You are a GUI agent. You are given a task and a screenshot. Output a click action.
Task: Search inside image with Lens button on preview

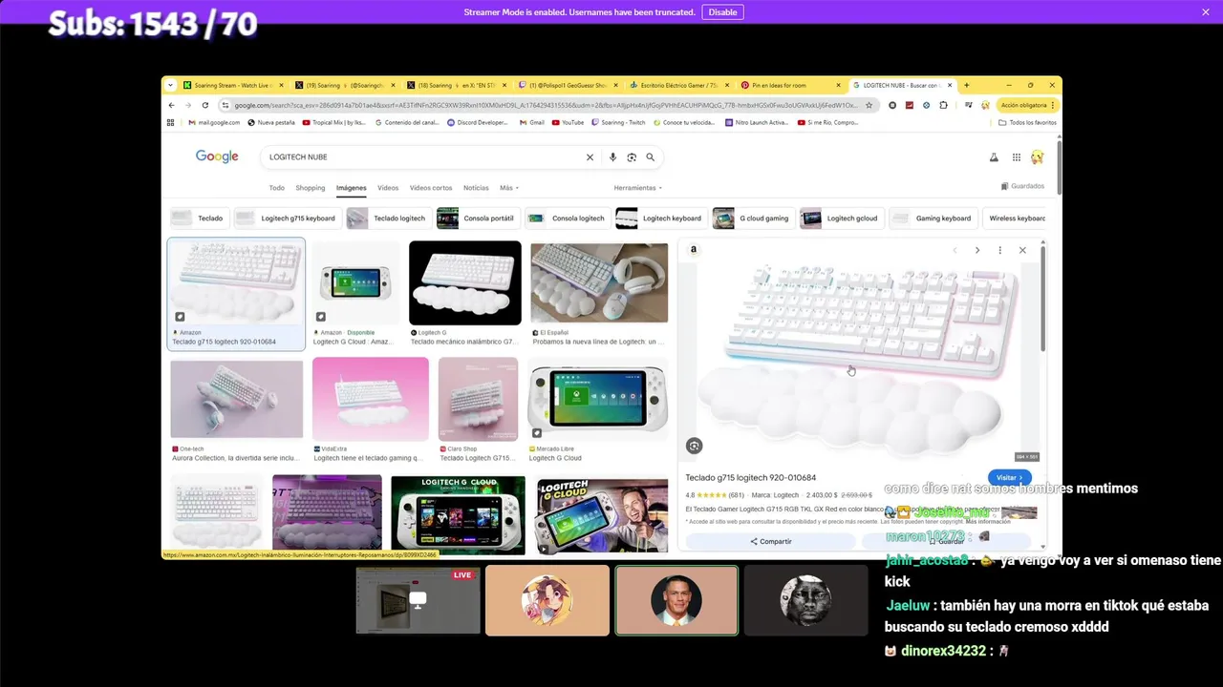695,446
